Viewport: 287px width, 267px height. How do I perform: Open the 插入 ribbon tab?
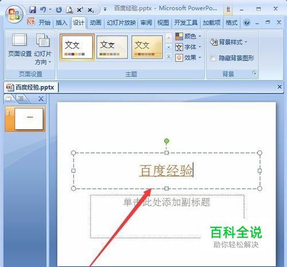[61, 22]
